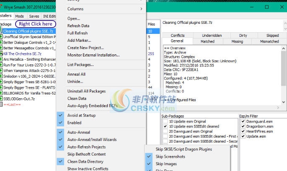This screenshot has width=287, height=171.
Task: Open the INI Edits tab
Action: point(49,16)
